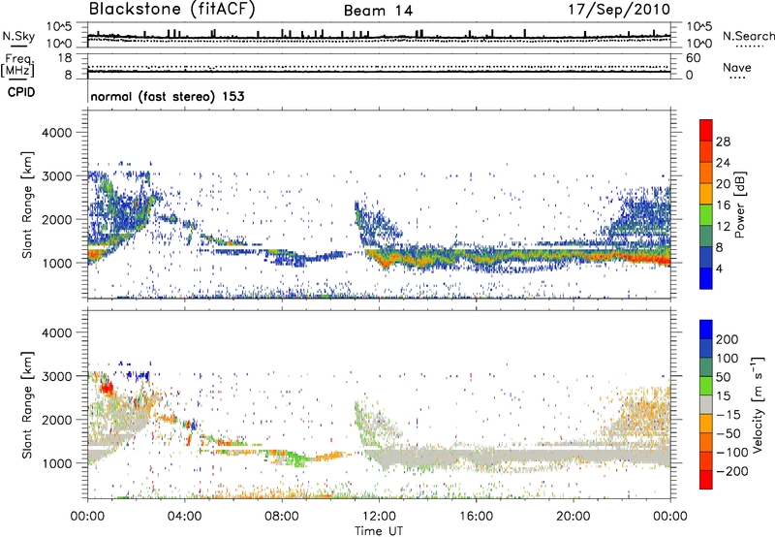The height and width of the screenshot is (537, 775).
Task: Click the 08:00 time tick label
Action: [282, 517]
